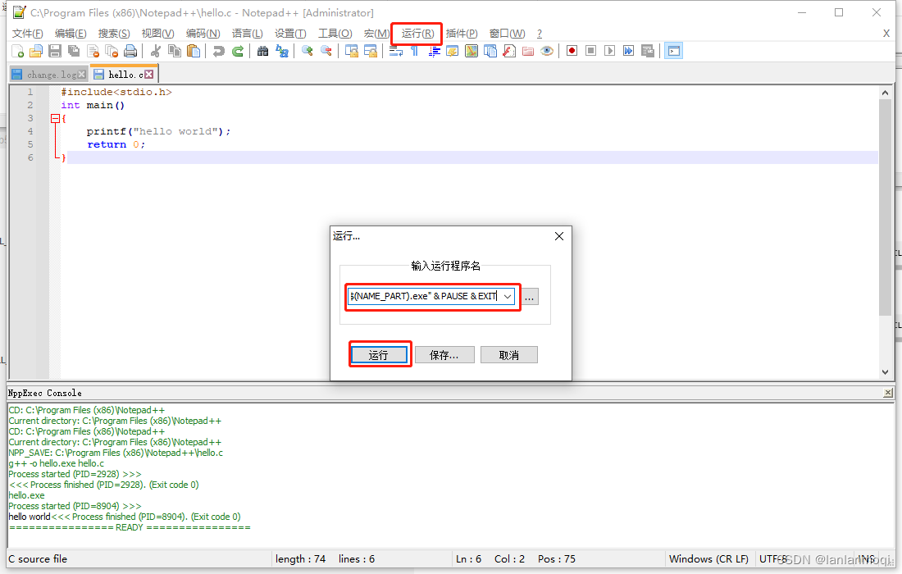
Task: Open the run program name combo box arrow
Action: 507,296
